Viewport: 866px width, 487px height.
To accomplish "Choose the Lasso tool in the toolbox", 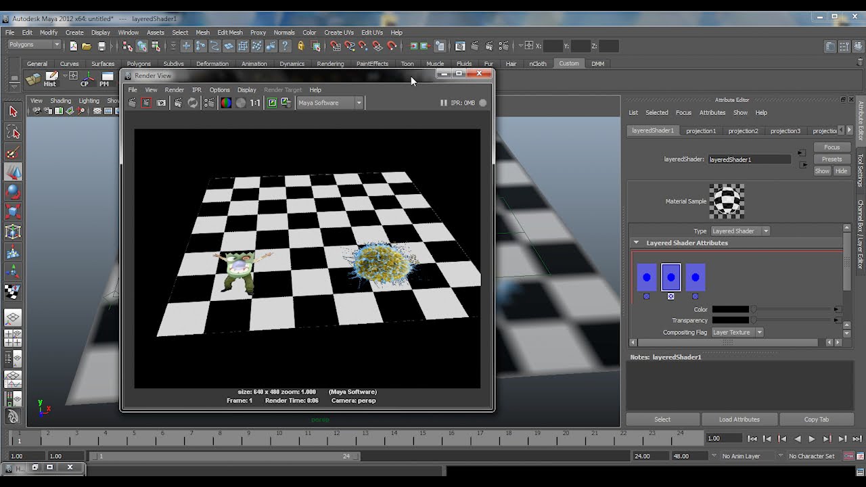I will pyautogui.click(x=13, y=131).
